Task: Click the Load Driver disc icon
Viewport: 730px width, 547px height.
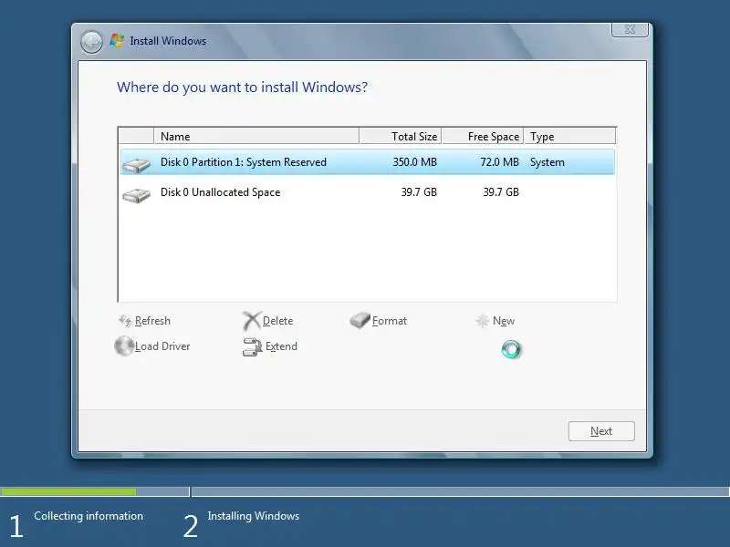Action: coord(124,346)
